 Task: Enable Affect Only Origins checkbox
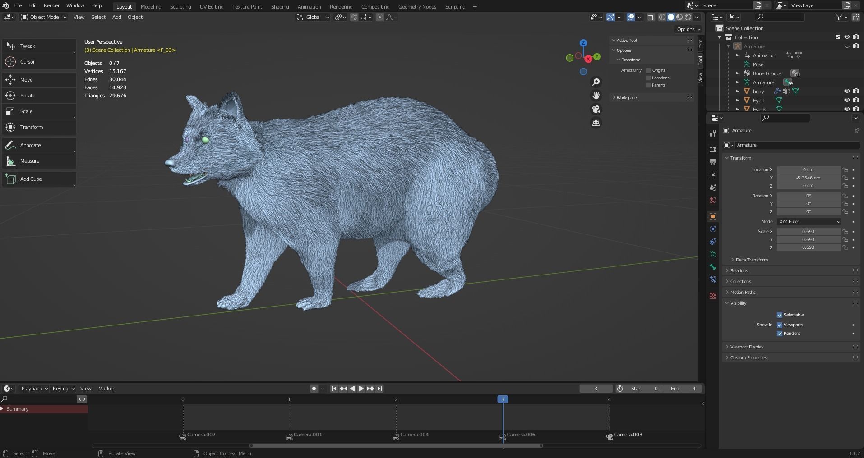click(649, 70)
